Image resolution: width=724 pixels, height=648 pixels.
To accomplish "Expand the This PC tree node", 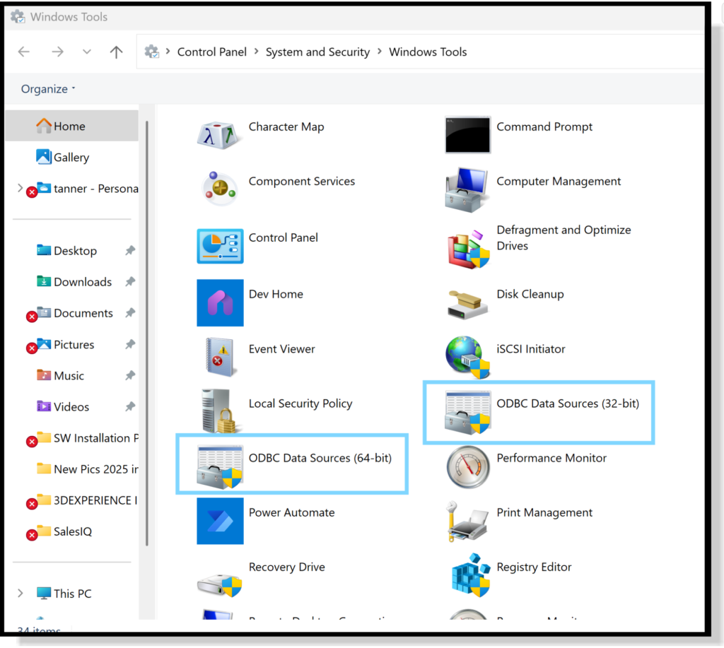I will [x=21, y=594].
